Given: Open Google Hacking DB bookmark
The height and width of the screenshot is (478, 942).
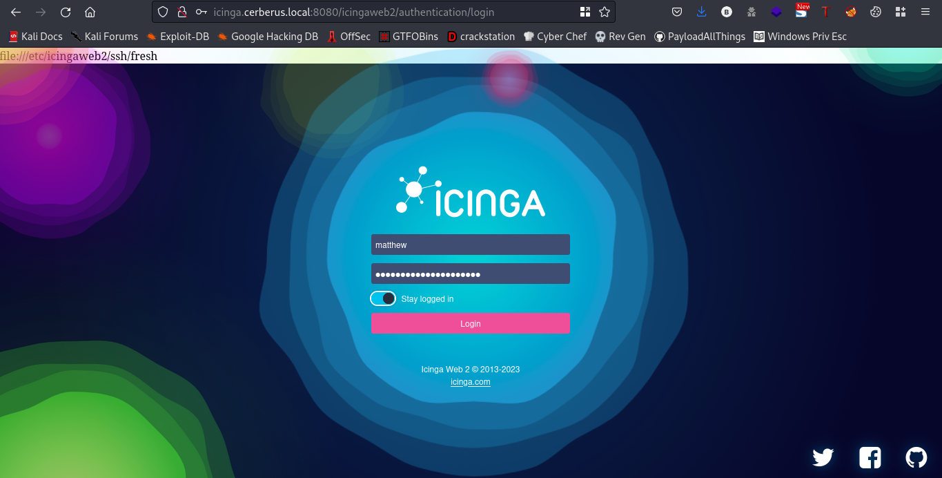Looking at the screenshot, I should 268,37.
